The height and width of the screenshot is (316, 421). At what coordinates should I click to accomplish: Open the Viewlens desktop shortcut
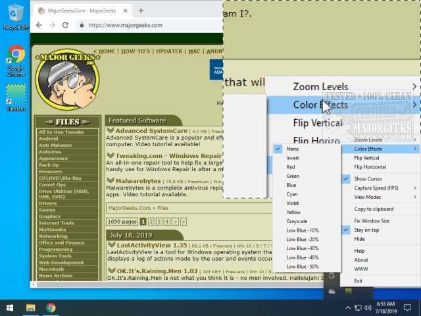(16, 97)
